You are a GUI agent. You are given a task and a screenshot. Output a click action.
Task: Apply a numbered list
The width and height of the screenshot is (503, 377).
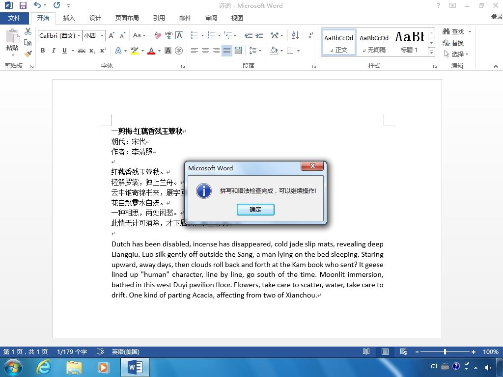pyautogui.click(x=211, y=35)
